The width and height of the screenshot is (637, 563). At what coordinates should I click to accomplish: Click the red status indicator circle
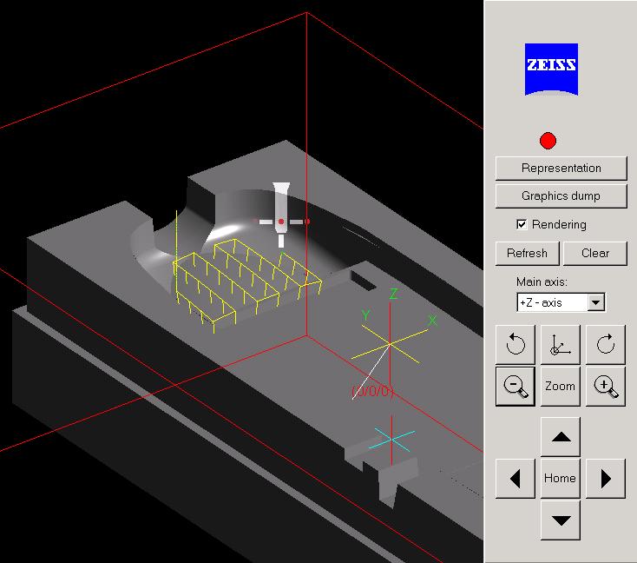[x=548, y=141]
